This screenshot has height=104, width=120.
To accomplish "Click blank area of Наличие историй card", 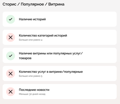I will coord(81,19).
